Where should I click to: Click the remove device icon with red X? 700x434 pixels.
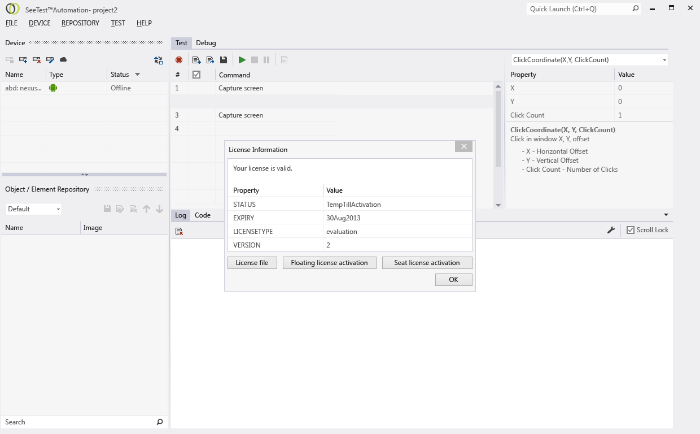pyautogui.click(x=37, y=60)
